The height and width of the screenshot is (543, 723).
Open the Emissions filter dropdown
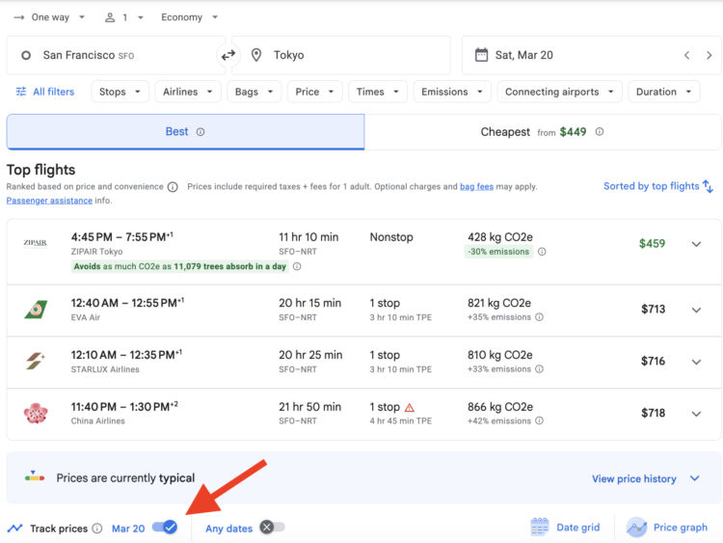pos(452,92)
